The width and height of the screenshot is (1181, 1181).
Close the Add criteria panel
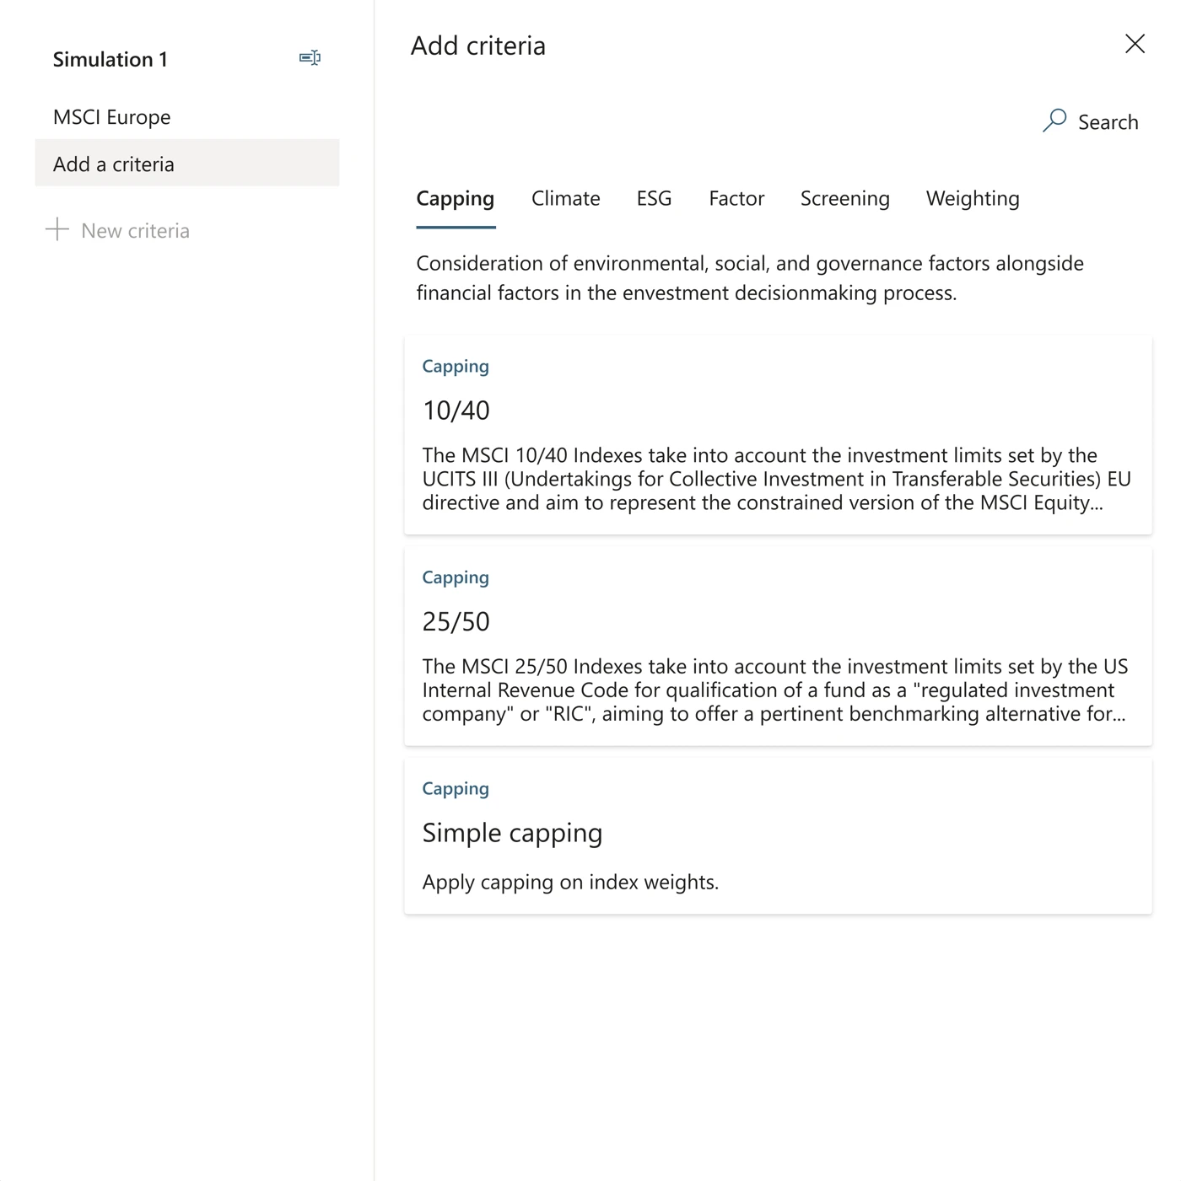pyautogui.click(x=1135, y=44)
